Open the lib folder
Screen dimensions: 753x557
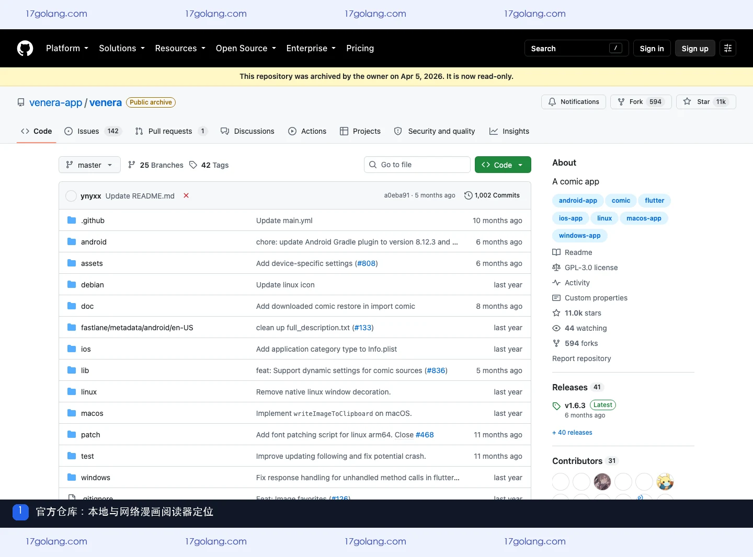pos(85,370)
